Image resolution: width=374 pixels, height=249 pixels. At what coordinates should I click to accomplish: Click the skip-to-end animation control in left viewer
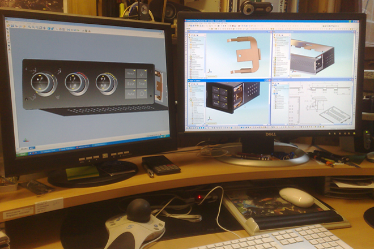(x=75, y=30)
